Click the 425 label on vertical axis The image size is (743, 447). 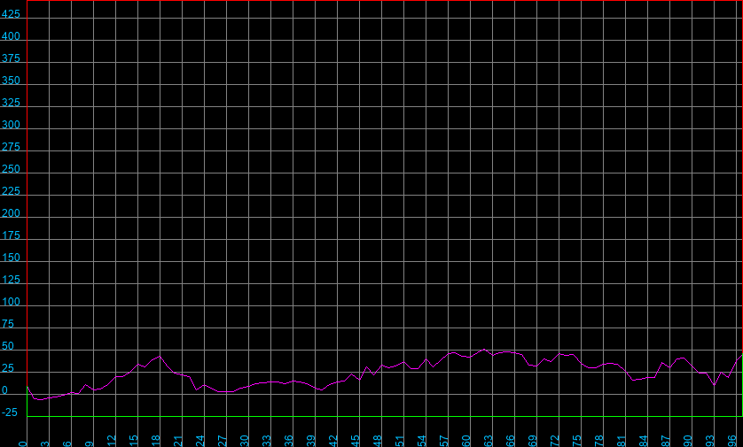coord(11,14)
